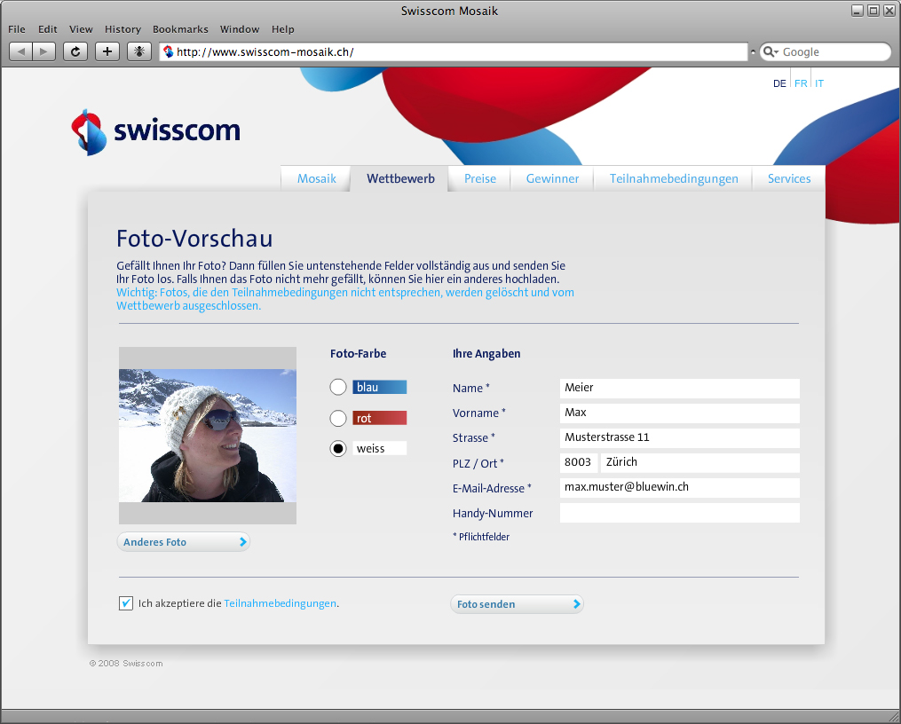Click the browser URL address bar

(454, 51)
